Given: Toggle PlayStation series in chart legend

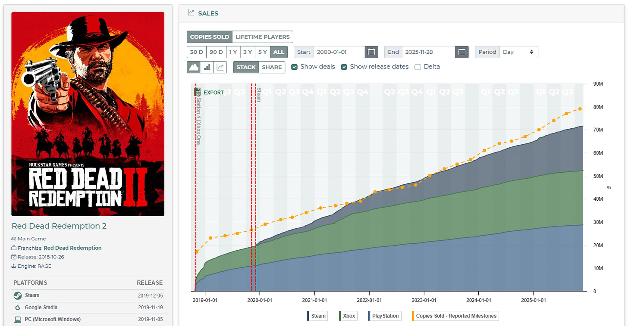Looking at the screenshot, I should 384,316.
